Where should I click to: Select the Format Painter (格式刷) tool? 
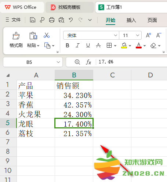click(x=16, y=40)
